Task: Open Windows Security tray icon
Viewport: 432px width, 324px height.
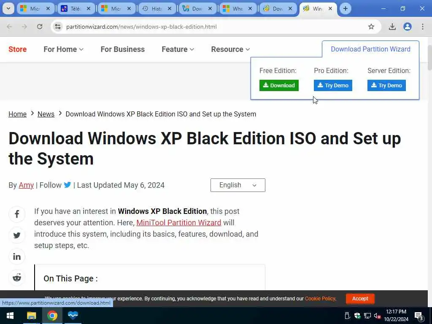Action: coord(357,316)
